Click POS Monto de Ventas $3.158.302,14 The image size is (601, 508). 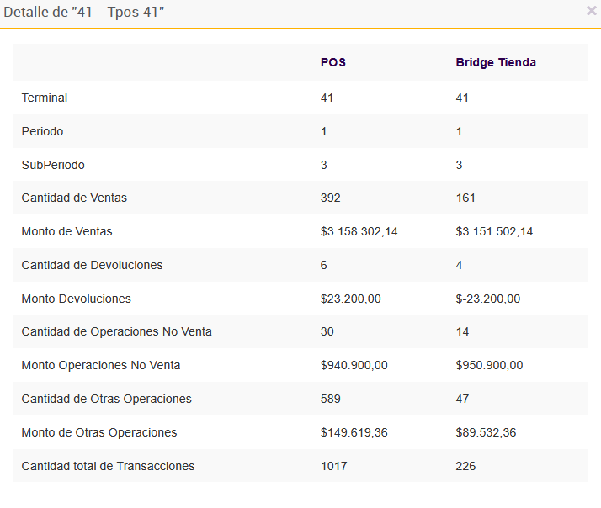click(359, 231)
